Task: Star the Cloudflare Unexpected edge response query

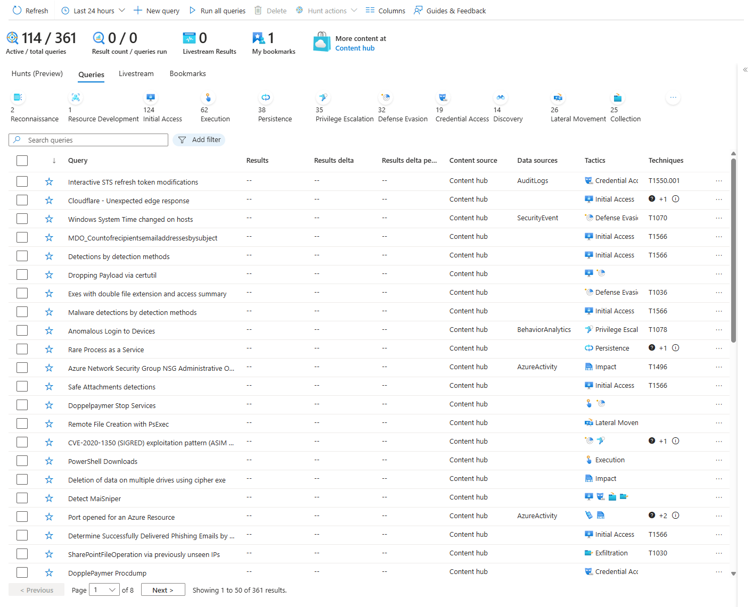Action: pyautogui.click(x=49, y=200)
